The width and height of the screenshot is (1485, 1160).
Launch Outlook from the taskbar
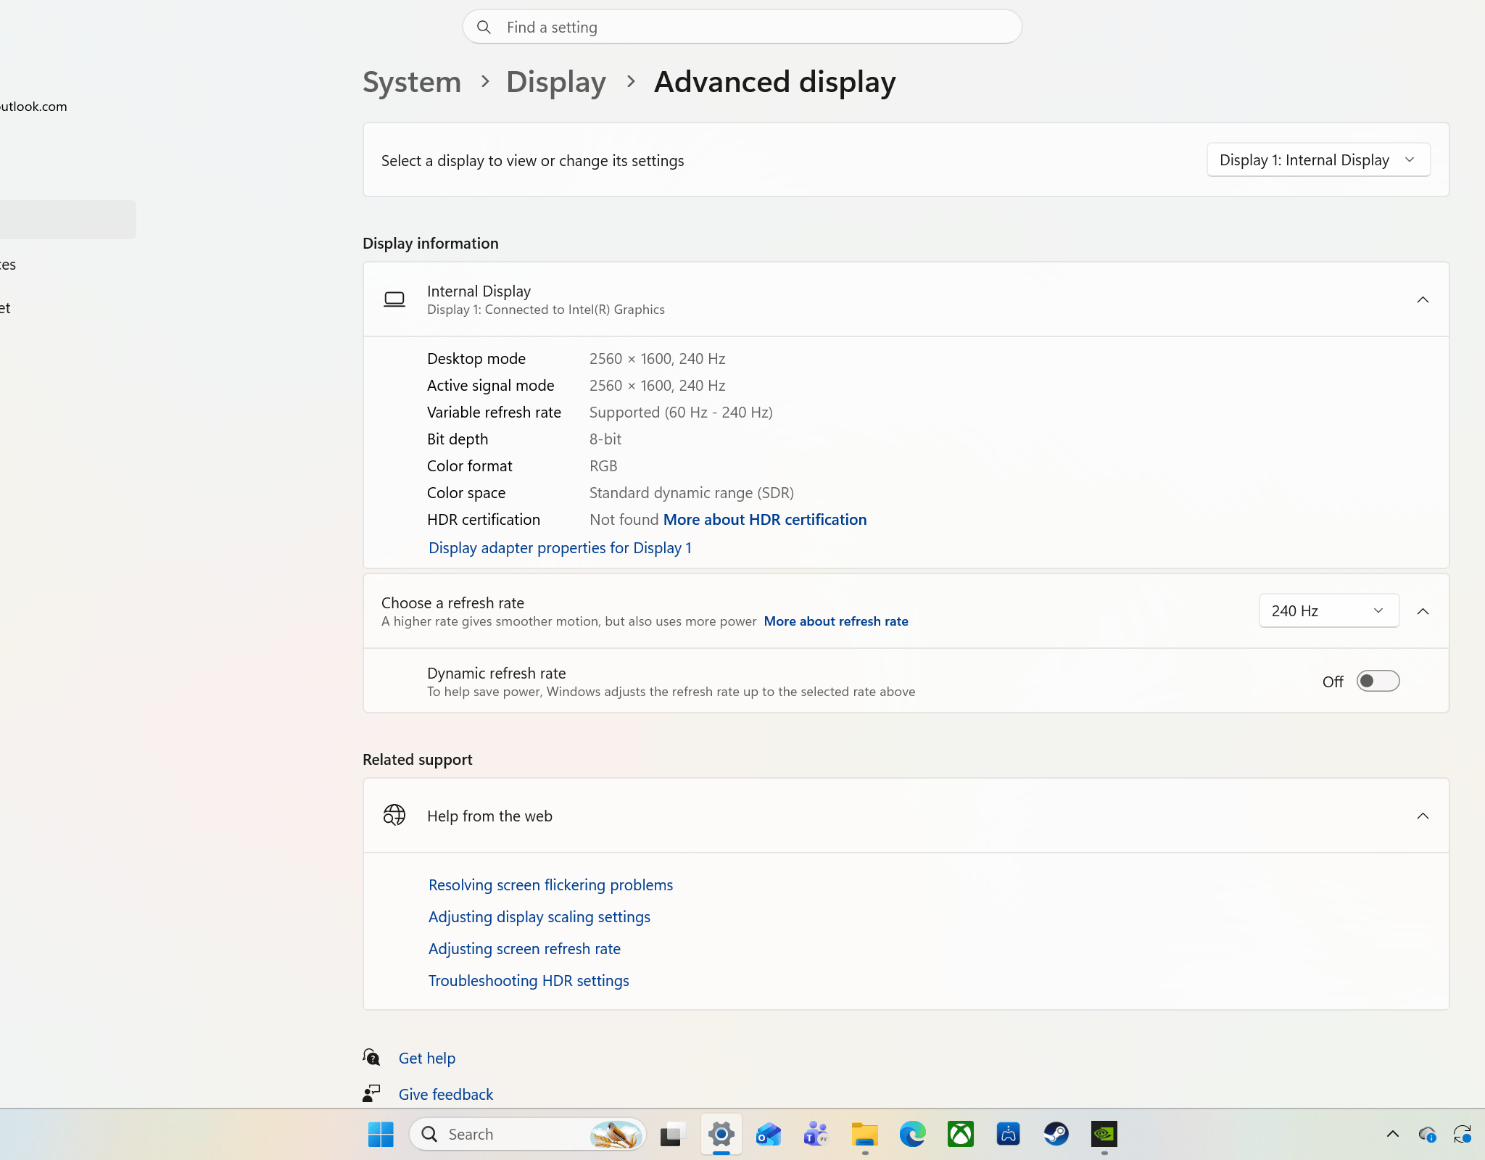tap(769, 1134)
